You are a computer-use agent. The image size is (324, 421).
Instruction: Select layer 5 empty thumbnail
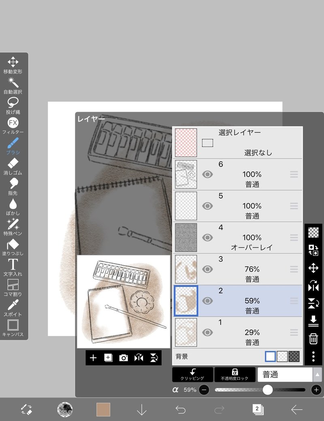(186, 206)
